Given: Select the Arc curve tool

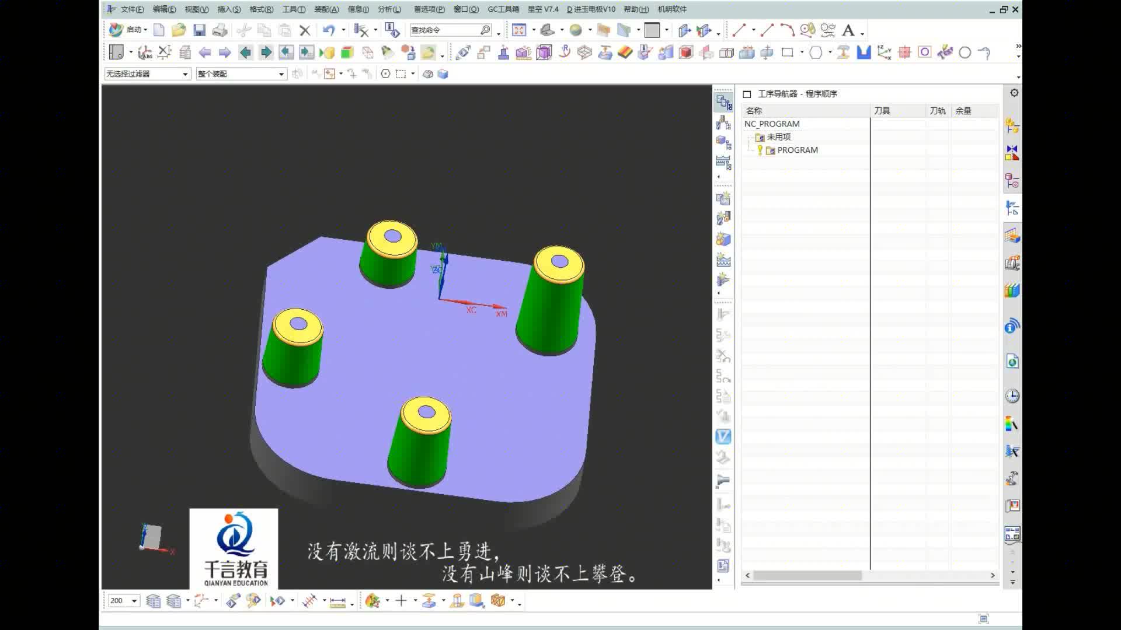Looking at the screenshot, I should pyautogui.click(x=787, y=30).
